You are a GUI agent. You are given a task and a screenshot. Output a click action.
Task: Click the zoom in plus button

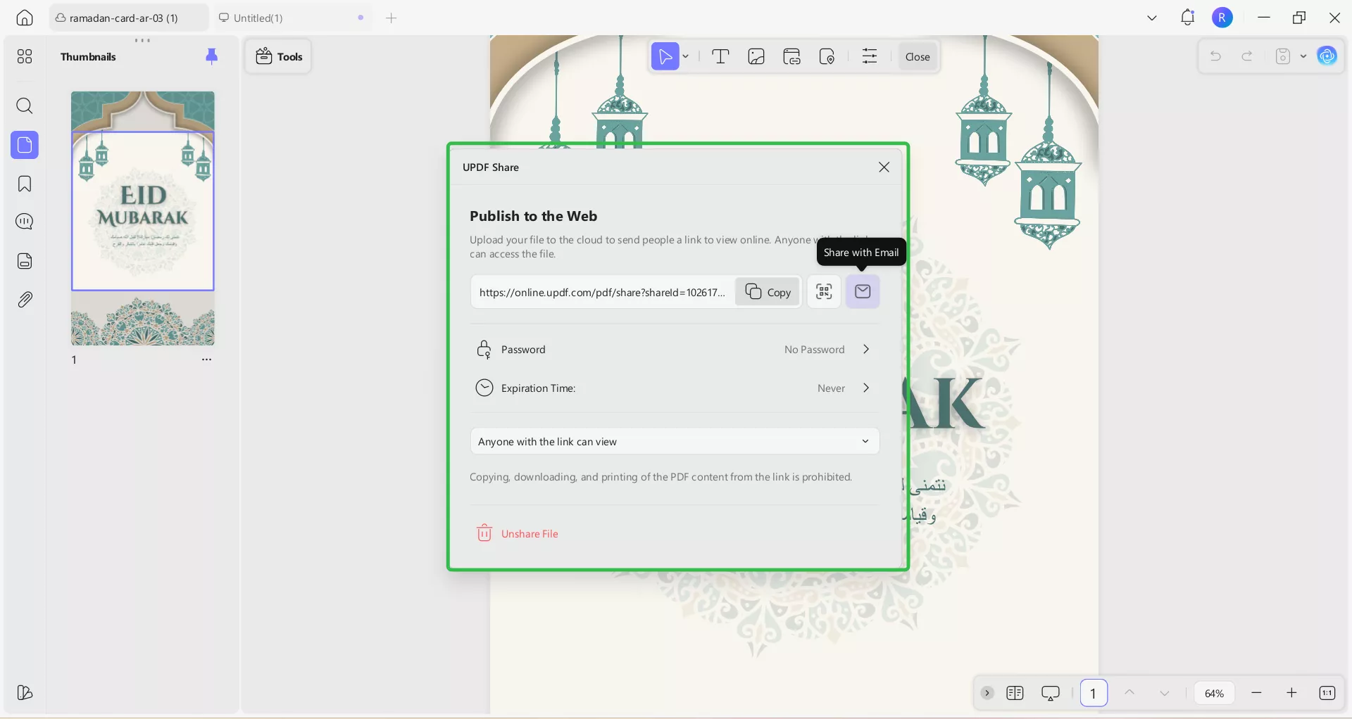[1291, 693]
